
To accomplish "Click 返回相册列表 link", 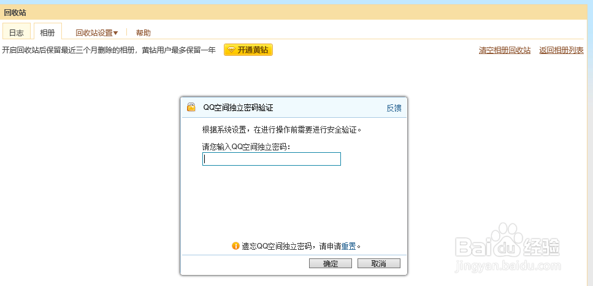I will [x=561, y=50].
